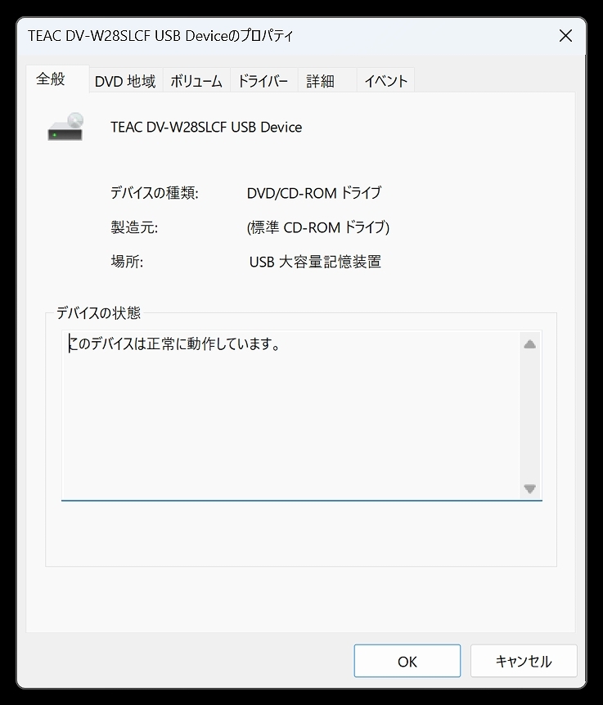This screenshot has height=705, width=603.
Task: Click the status box scroll down arrow
Action: 529,488
